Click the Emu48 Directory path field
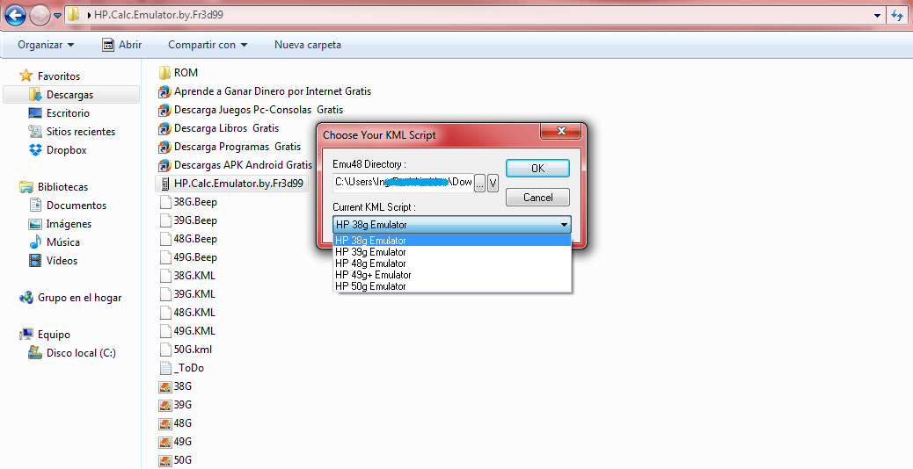Image resolution: width=913 pixels, height=469 pixels. (x=403, y=183)
